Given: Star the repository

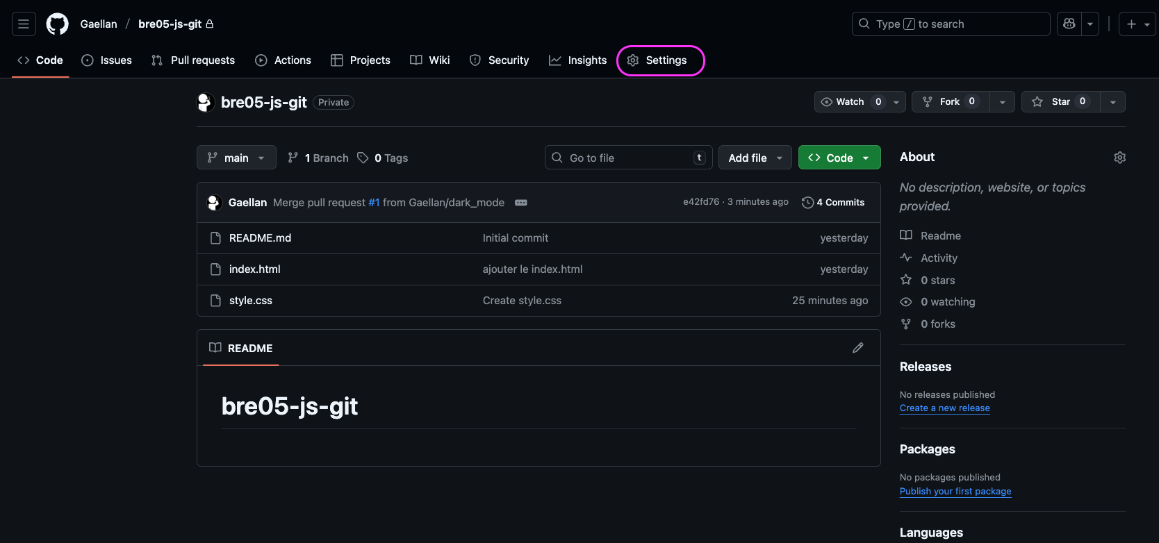Looking at the screenshot, I should (x=1060, y=102).
